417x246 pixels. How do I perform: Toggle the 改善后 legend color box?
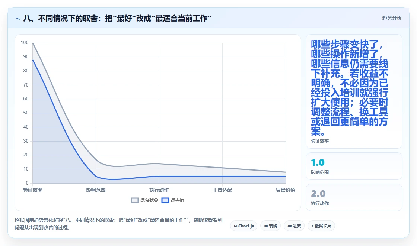coord(165,200)
